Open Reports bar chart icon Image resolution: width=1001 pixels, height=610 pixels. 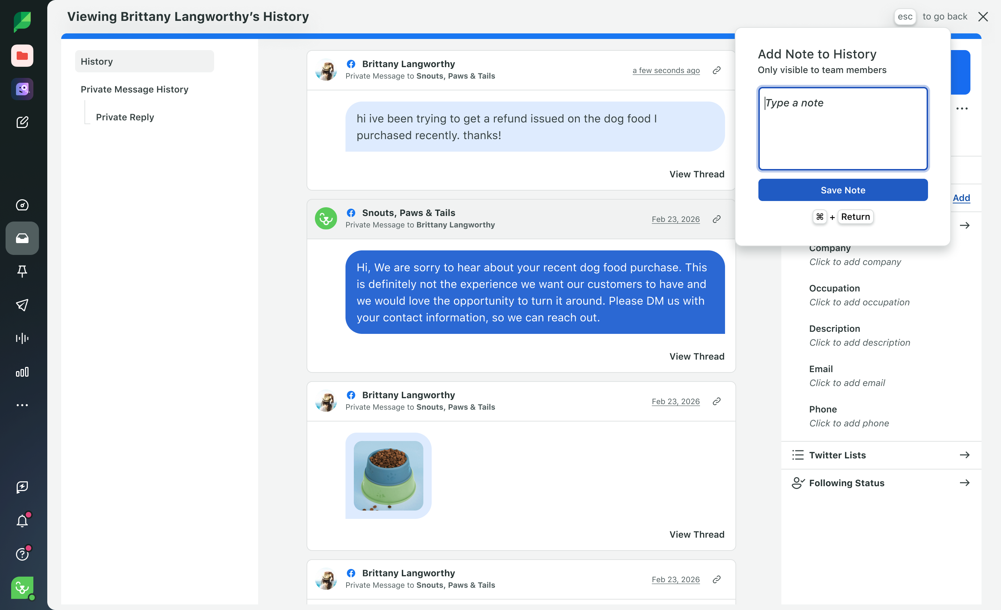22,372
